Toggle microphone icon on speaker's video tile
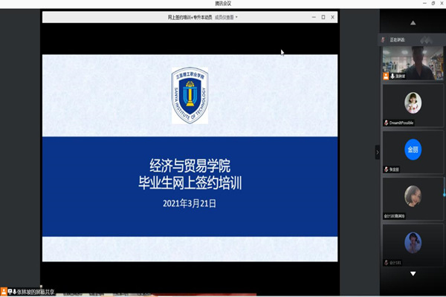446x297 pixels. (393, 76)
